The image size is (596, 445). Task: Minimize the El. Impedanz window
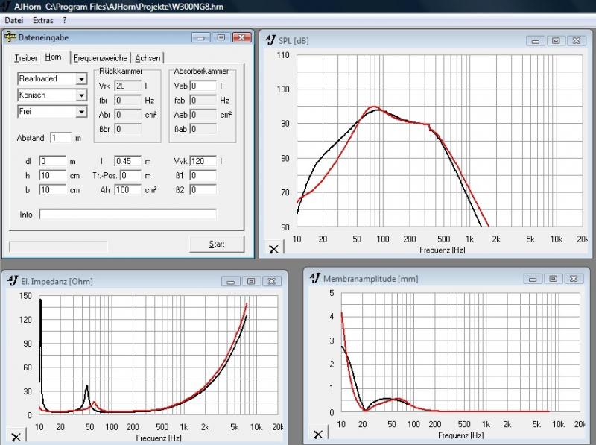tap(231, 281)
